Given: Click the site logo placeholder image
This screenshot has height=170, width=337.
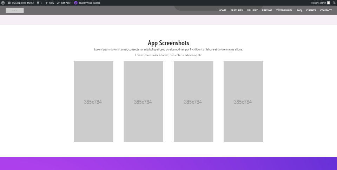Looking at the screenshot, I should [x=15, y=10].
